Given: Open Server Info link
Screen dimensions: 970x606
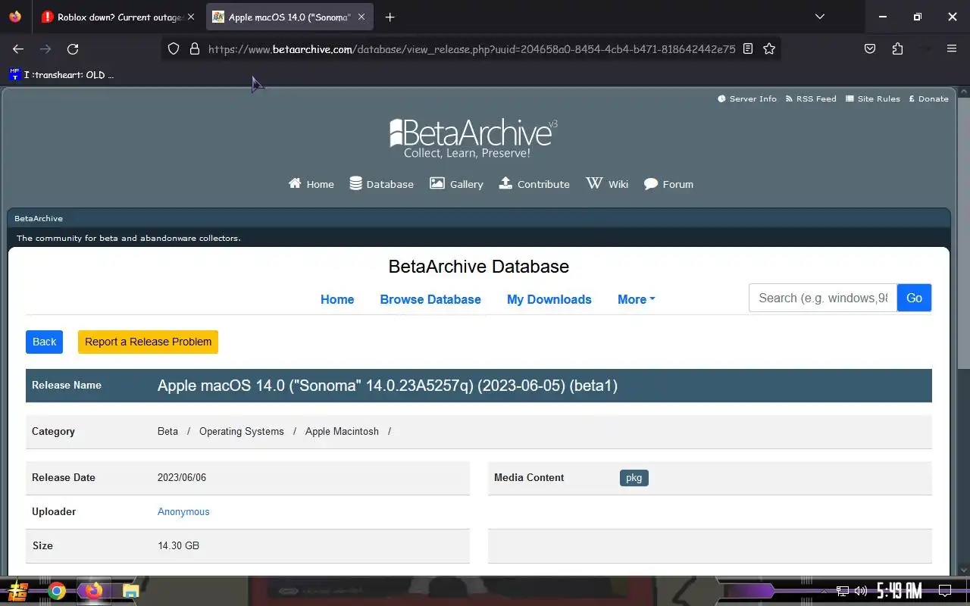Looking at the screenshot, I should (747, 98).
